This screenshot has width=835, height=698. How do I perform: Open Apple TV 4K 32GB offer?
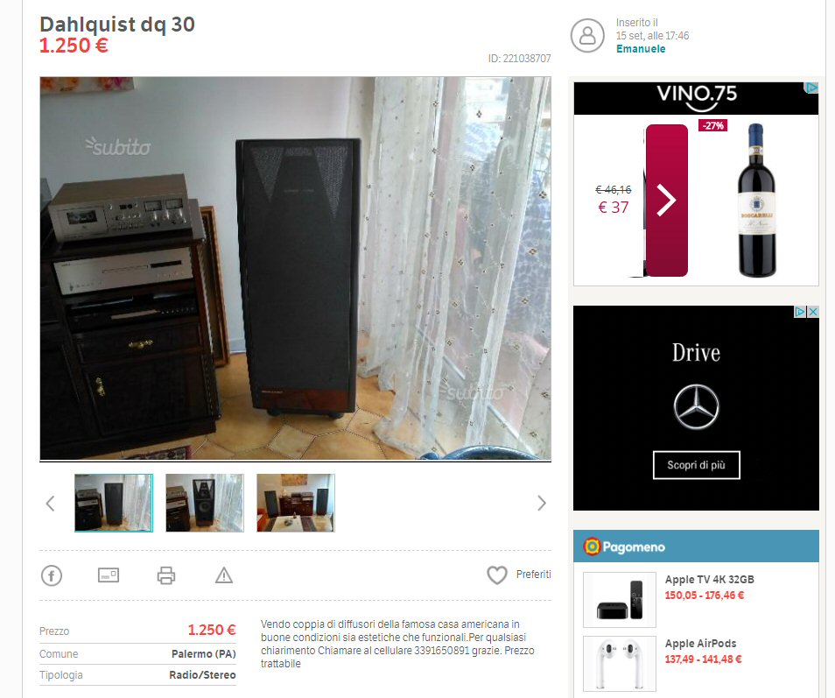pyautogui.click(x=709, y=579)
